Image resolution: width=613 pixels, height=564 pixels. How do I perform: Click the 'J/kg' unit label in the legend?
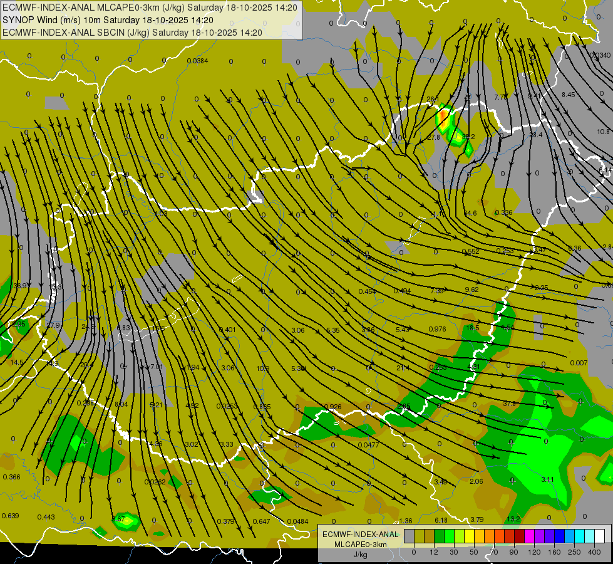point(361,555)
